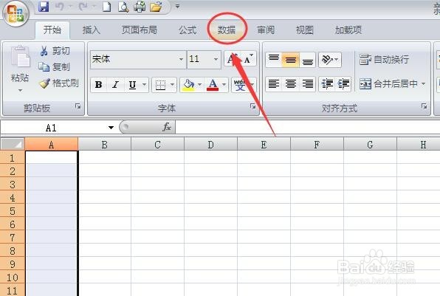Expand the fill color dropdown arrow
Viewport: 440px width, 296px height.
click(x=199, y=84)
